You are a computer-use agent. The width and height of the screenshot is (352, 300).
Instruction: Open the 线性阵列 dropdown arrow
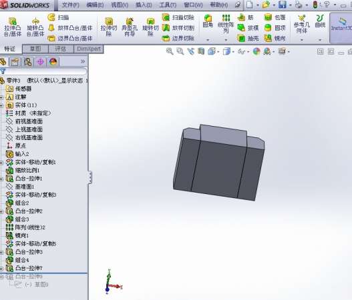(x=226, y=40)
